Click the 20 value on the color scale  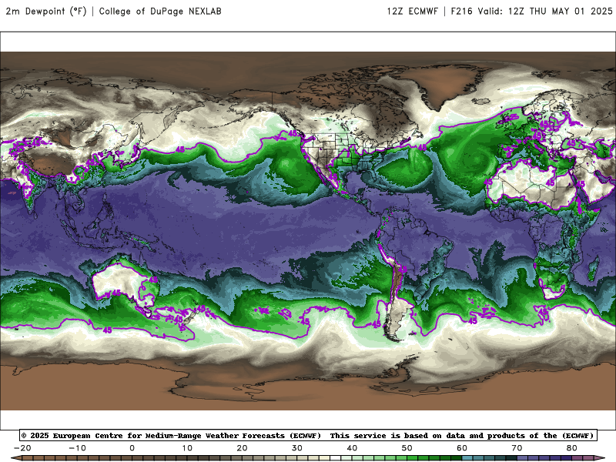pyautogui.click(x=242, y=448)
